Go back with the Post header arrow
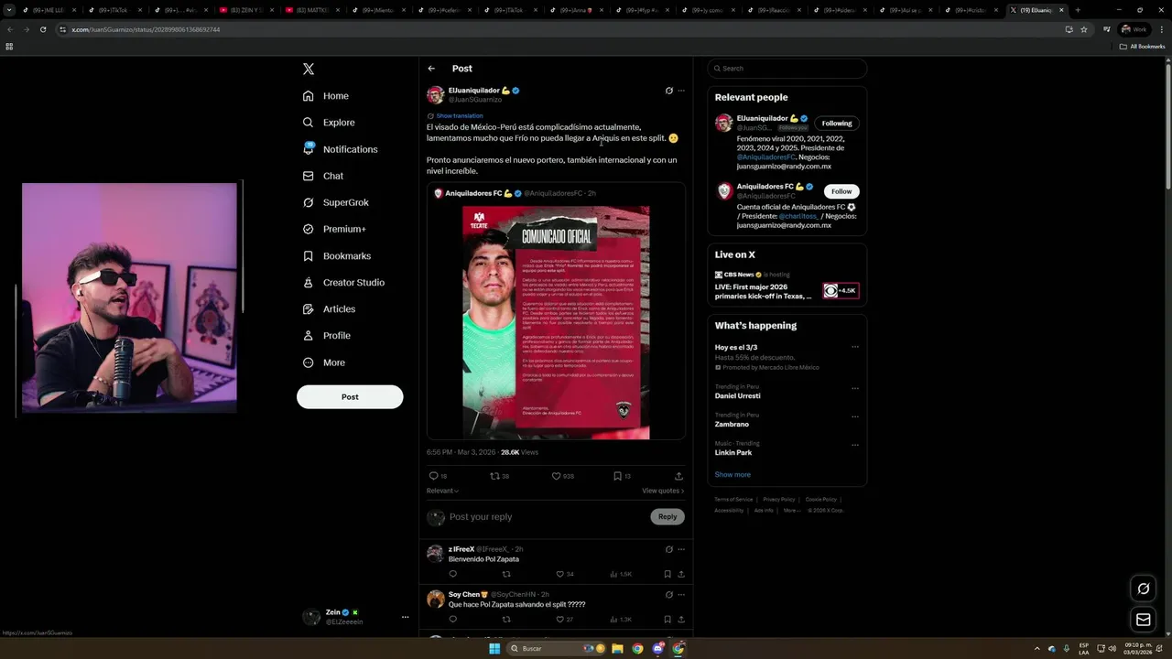 pos(431,69)
